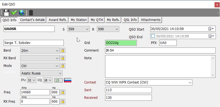
Task: Click the callsign field UA0SR
Action: point(29,29)
